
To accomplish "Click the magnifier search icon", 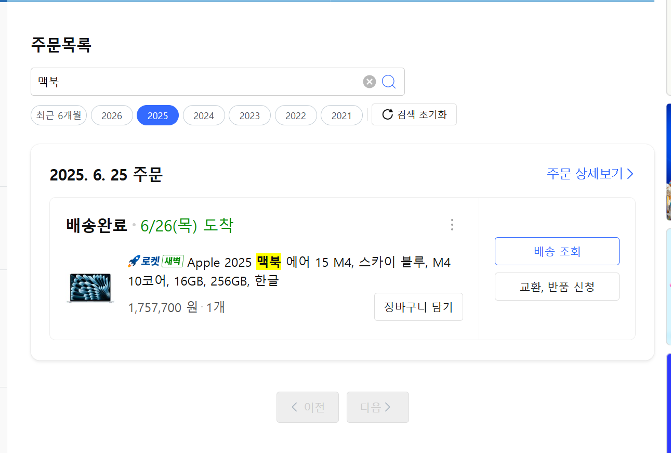I will (389, 82).
